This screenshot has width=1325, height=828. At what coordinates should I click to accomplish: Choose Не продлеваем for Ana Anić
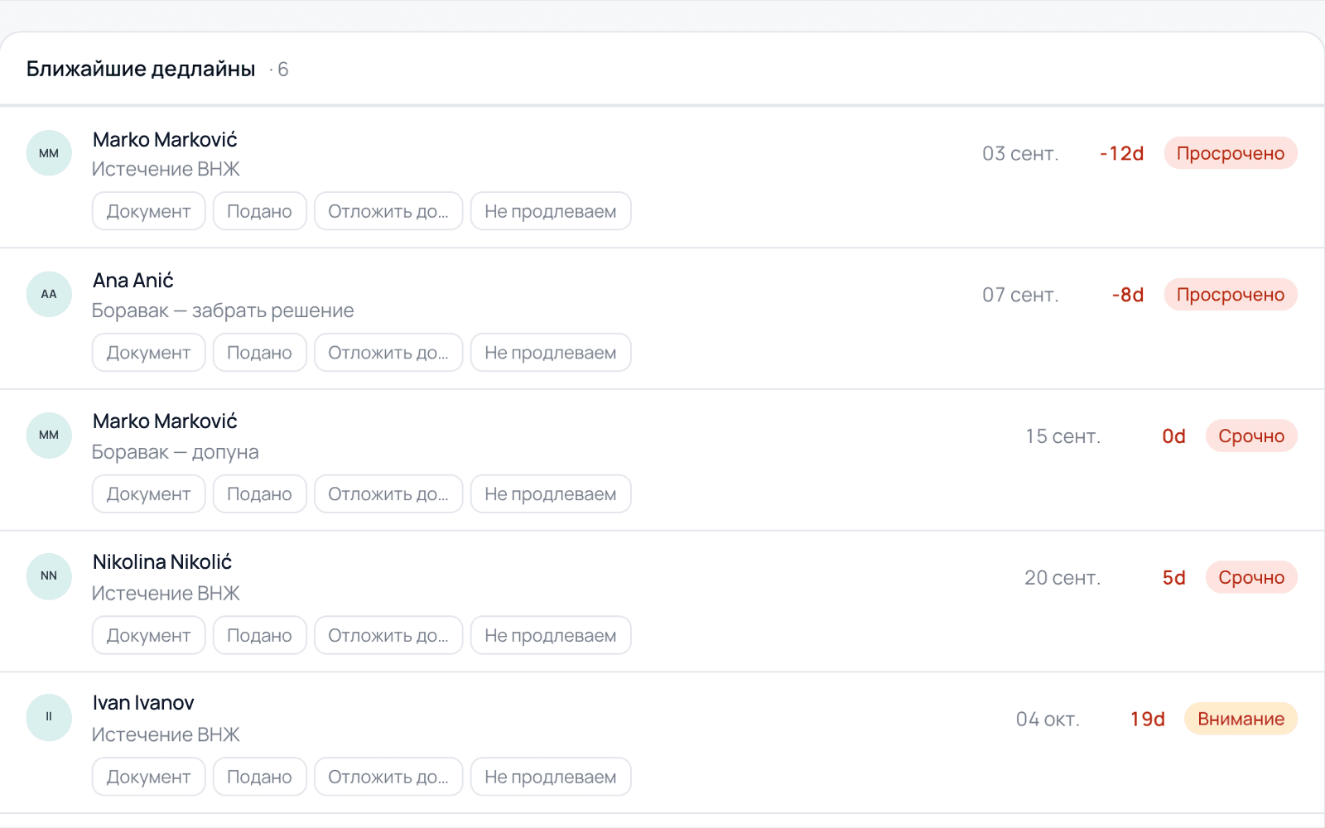point(551,353)
